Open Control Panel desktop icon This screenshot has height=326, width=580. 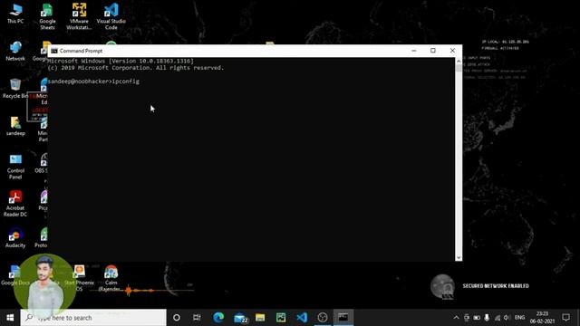[x=15, y=167]
